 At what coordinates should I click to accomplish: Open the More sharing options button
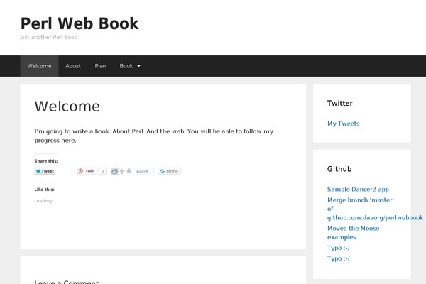pyautogui.click(x=169, y=171)
